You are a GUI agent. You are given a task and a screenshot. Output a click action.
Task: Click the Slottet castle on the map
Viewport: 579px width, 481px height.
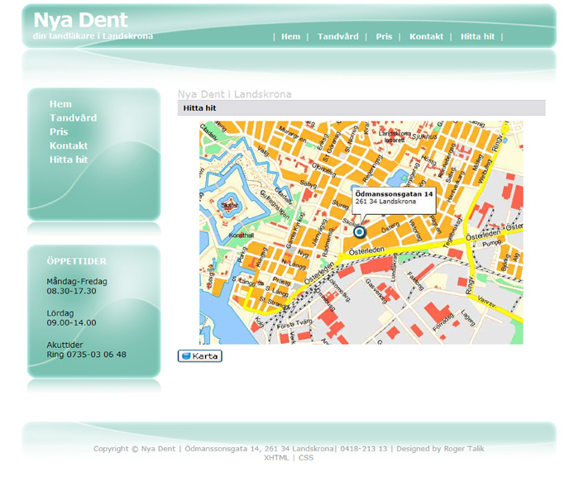pos(230,204)
